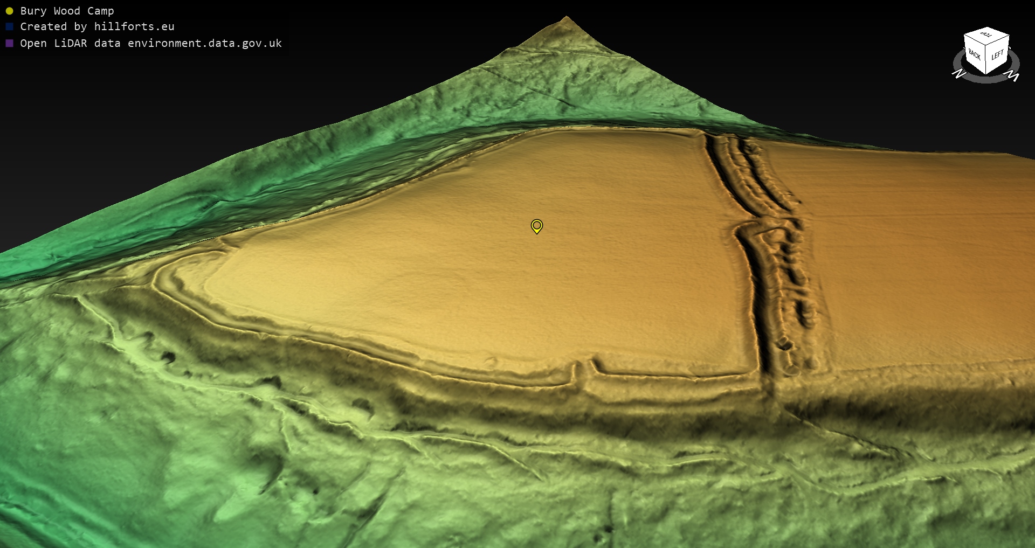
Task: Select the Bury Wood Camp label
Action: point(67,11)
